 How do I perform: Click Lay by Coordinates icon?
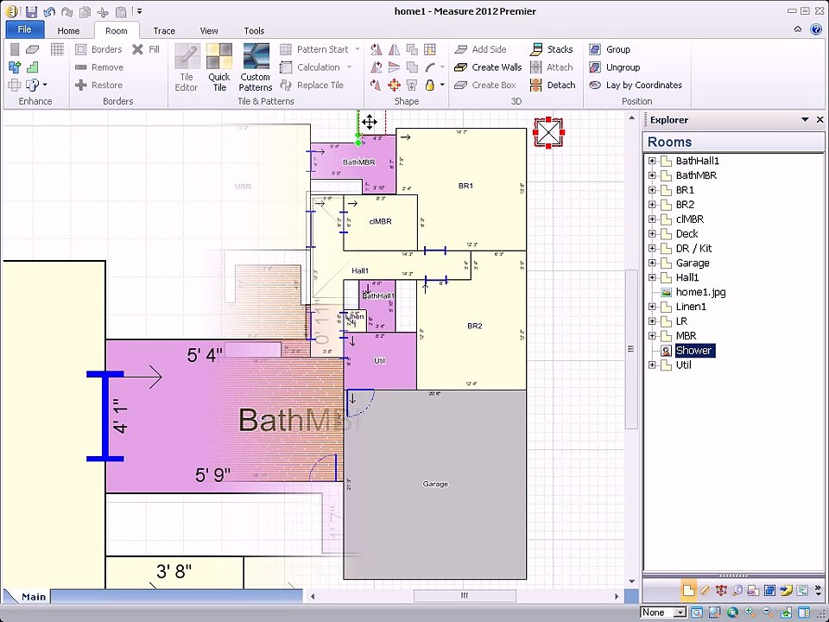[595, 85]
